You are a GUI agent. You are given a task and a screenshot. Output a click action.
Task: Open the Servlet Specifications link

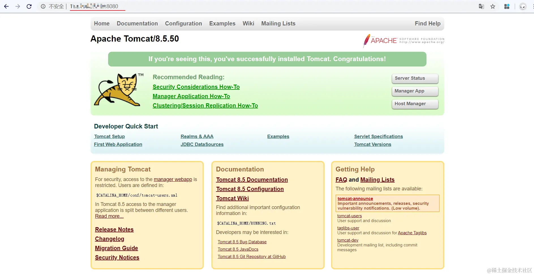pos(378,136)
